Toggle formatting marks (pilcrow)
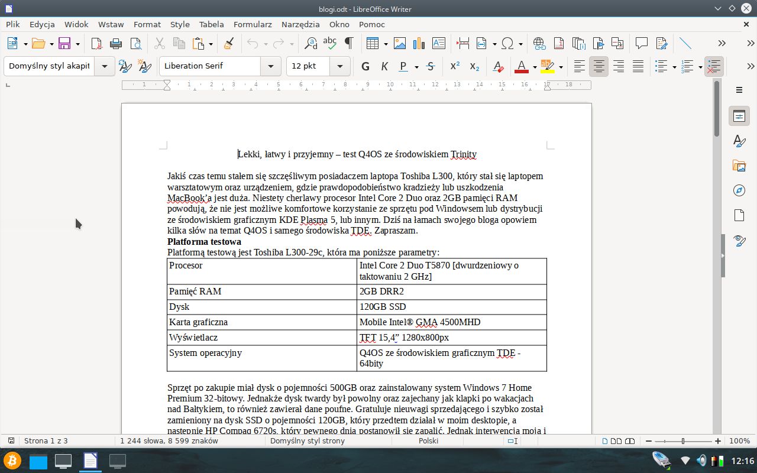This screenshot has width=757, height=473. pos(349,43)
